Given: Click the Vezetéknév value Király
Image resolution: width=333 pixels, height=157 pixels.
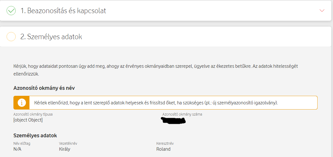Looking at the screenshot, I should (x=65, y=149).
